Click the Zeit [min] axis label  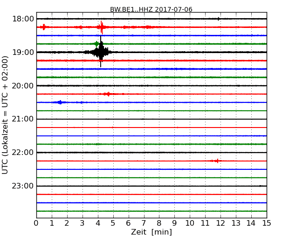151,232
